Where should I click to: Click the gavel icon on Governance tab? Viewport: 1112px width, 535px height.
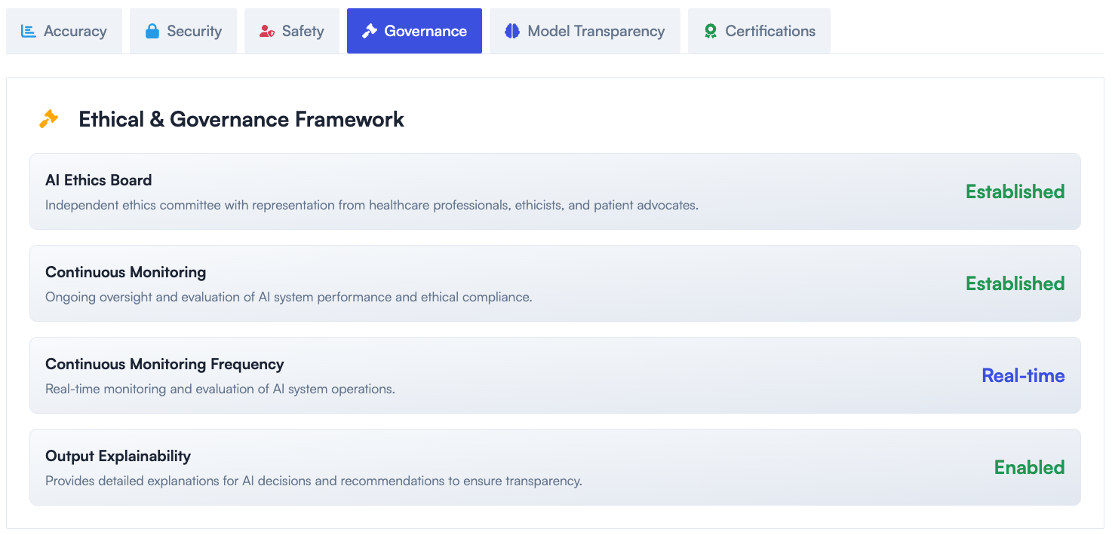click(x=369, y=32)
